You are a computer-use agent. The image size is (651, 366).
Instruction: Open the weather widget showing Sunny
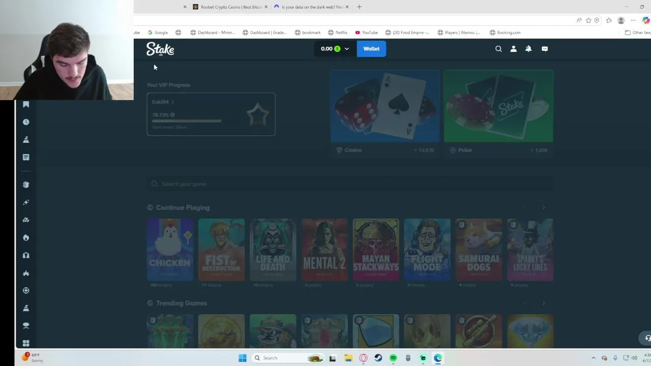coord(32,357)
